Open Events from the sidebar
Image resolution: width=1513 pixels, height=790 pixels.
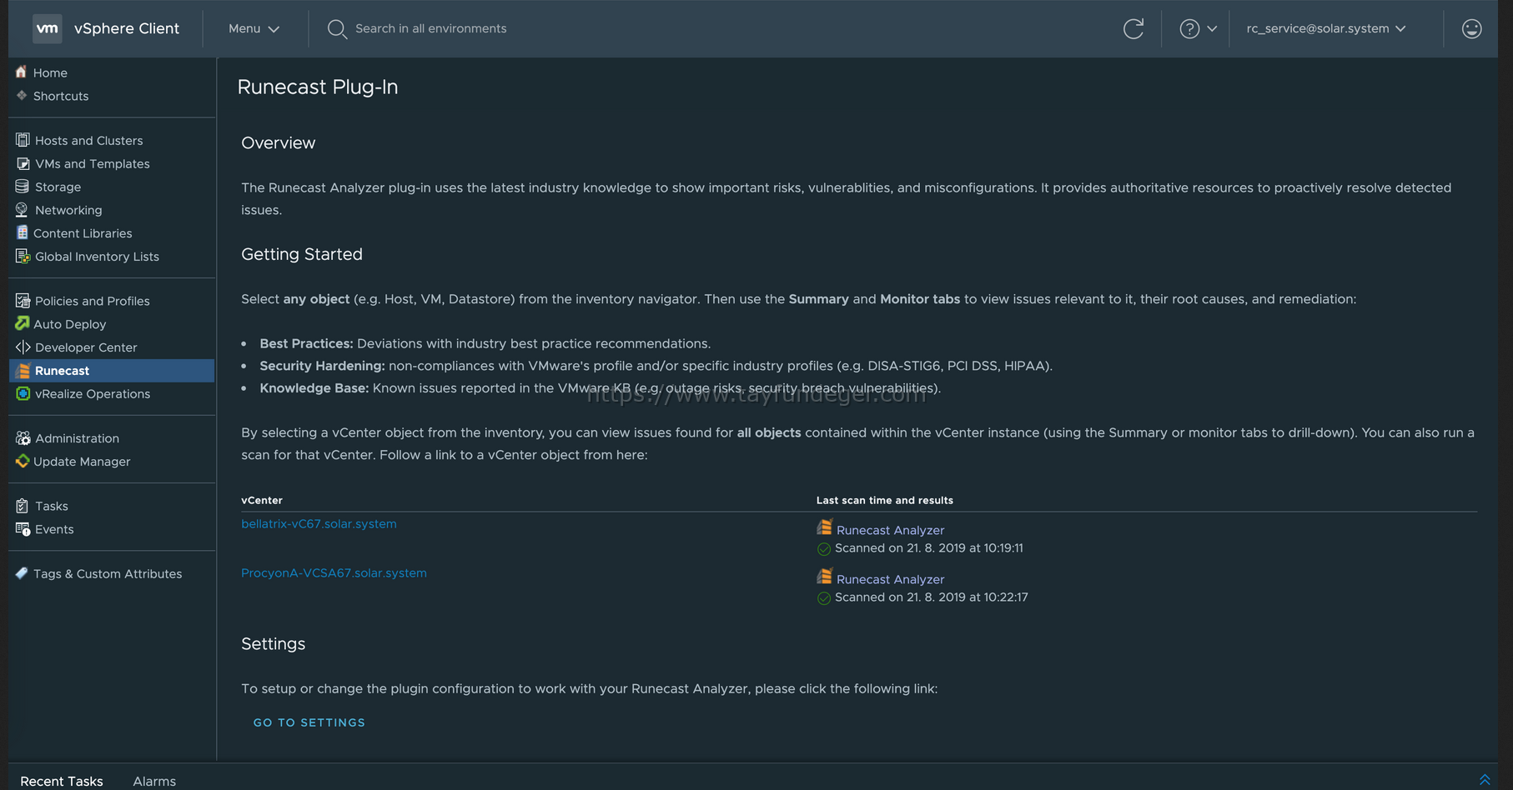(54, 529)
